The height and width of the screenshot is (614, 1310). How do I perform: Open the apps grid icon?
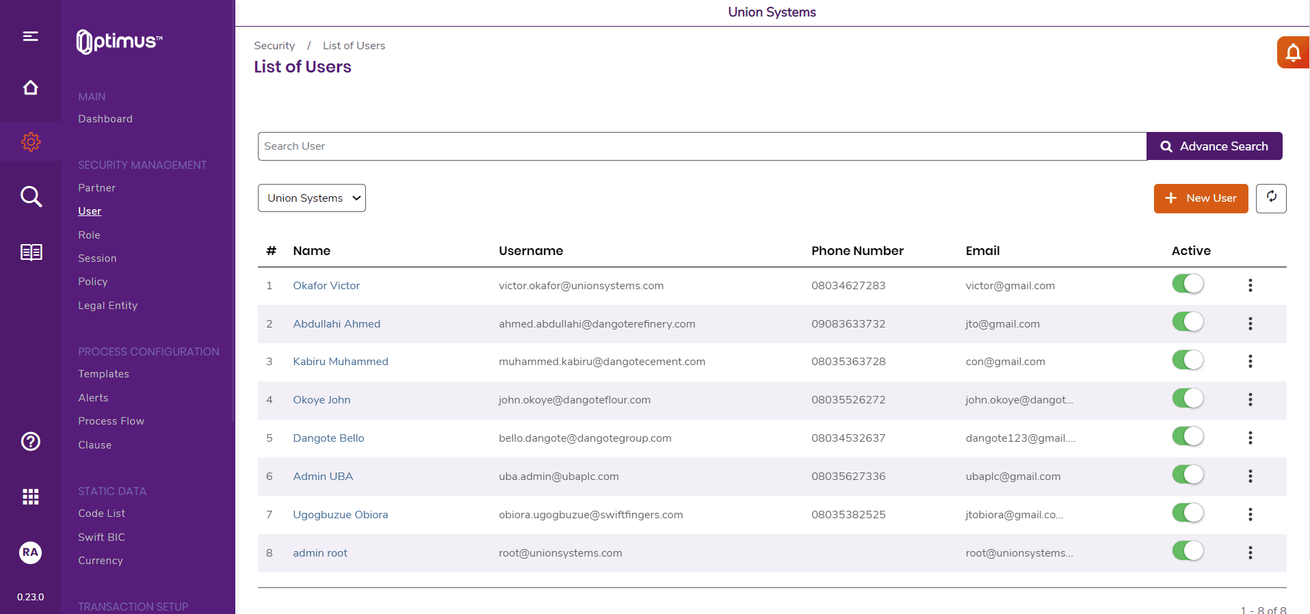(31, 497)
